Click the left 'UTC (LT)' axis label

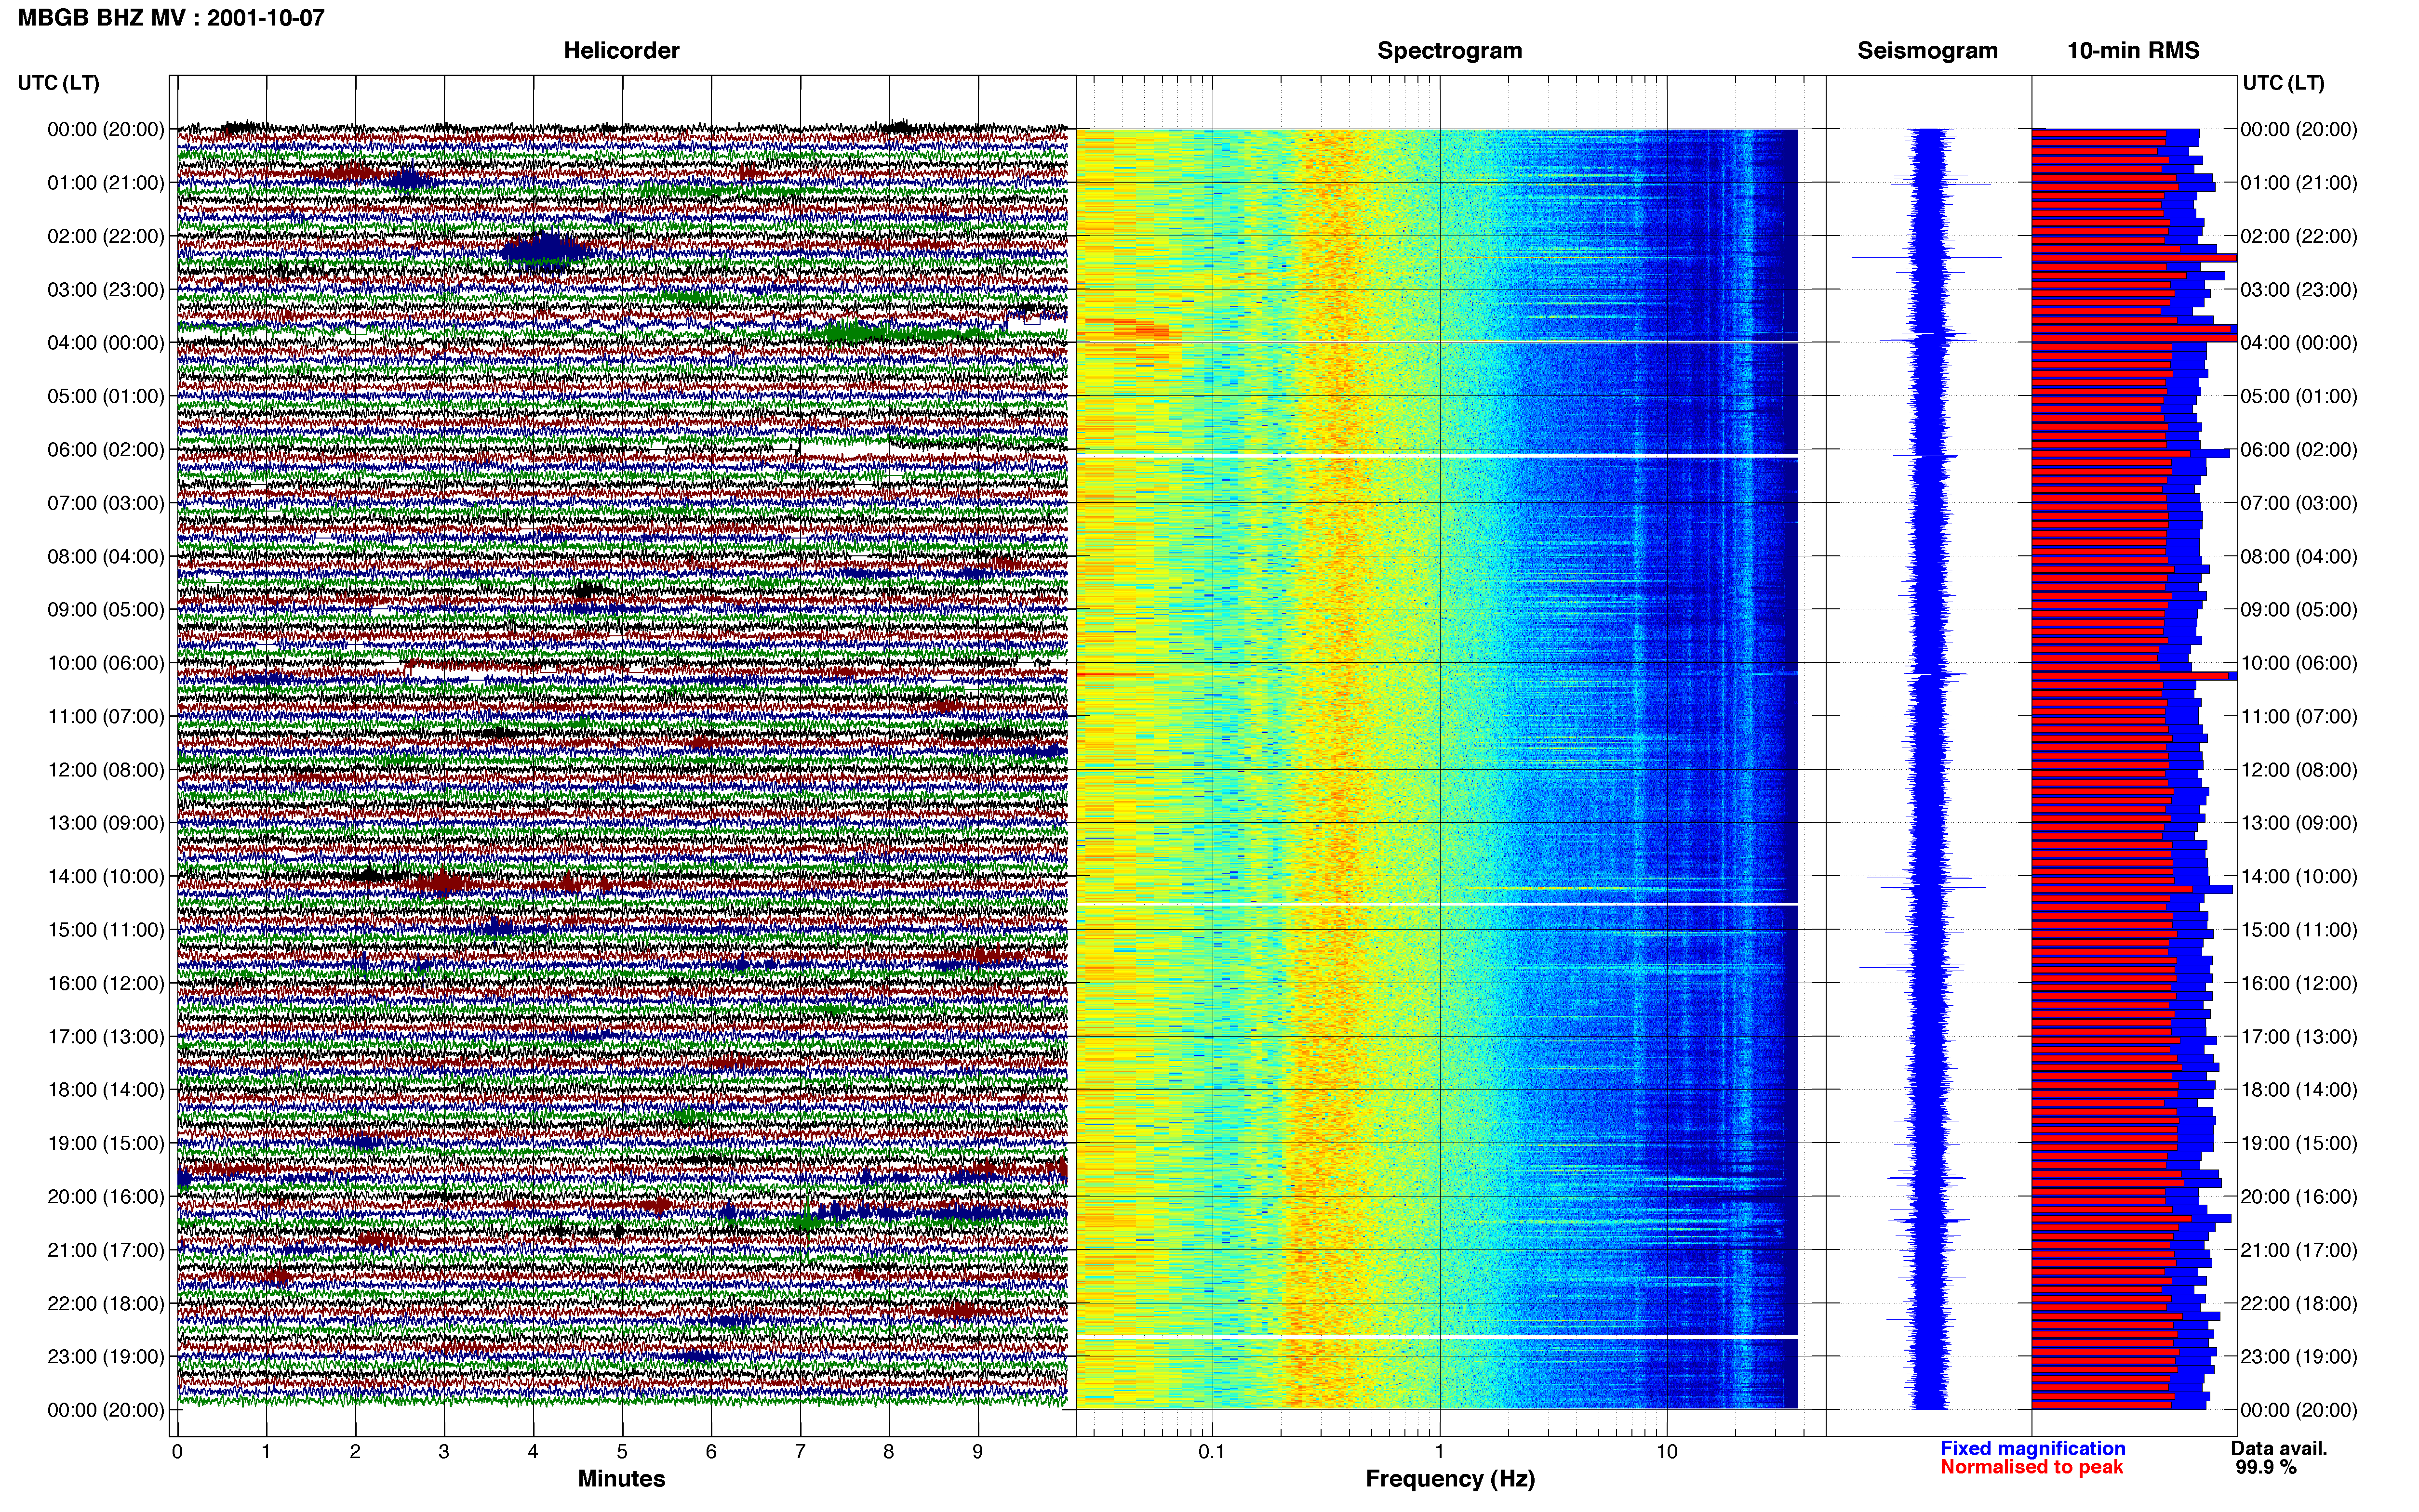(x=59, y=83)
